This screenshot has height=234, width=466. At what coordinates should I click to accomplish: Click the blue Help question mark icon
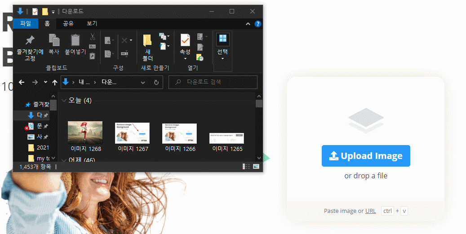pyautogui.click(x=257, y=24)
